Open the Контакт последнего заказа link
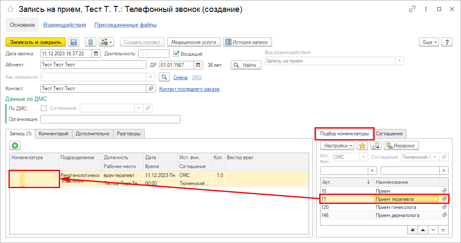Screen dimensions: 461x243 (x=189, y=89)
